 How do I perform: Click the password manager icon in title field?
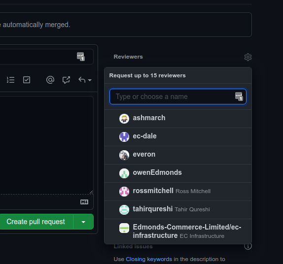tap(81, 57)
